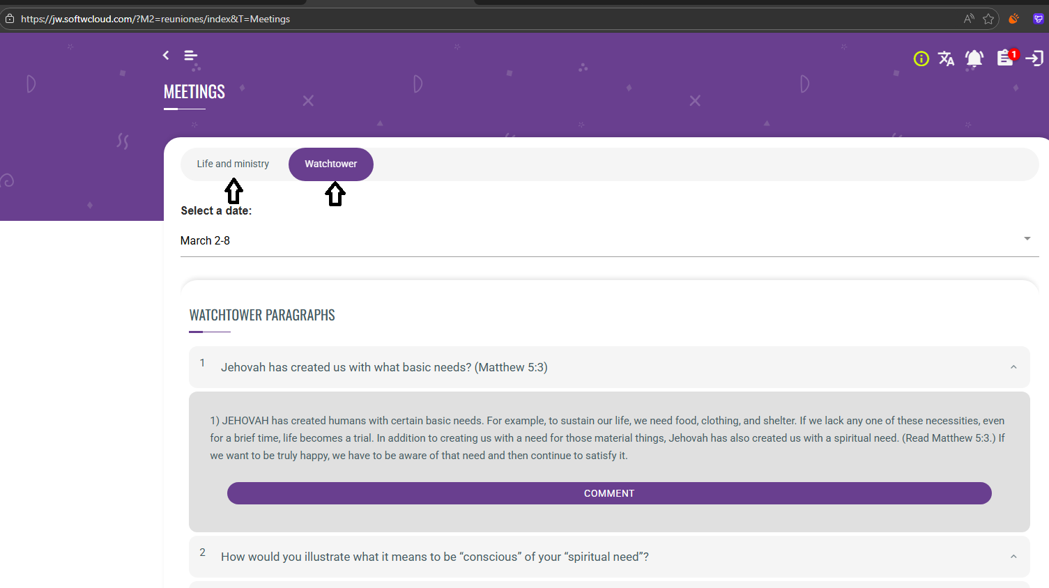Expand paragraph 2 using its chevron
Image resolution: width=1049 pixels, height=588 pixels.
coord(1013,557)
